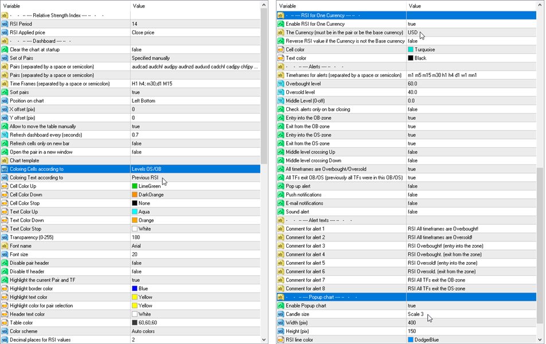
Task: Click the icon beside Refresh dashboard every (seconds)
Action: coord(5,135)
